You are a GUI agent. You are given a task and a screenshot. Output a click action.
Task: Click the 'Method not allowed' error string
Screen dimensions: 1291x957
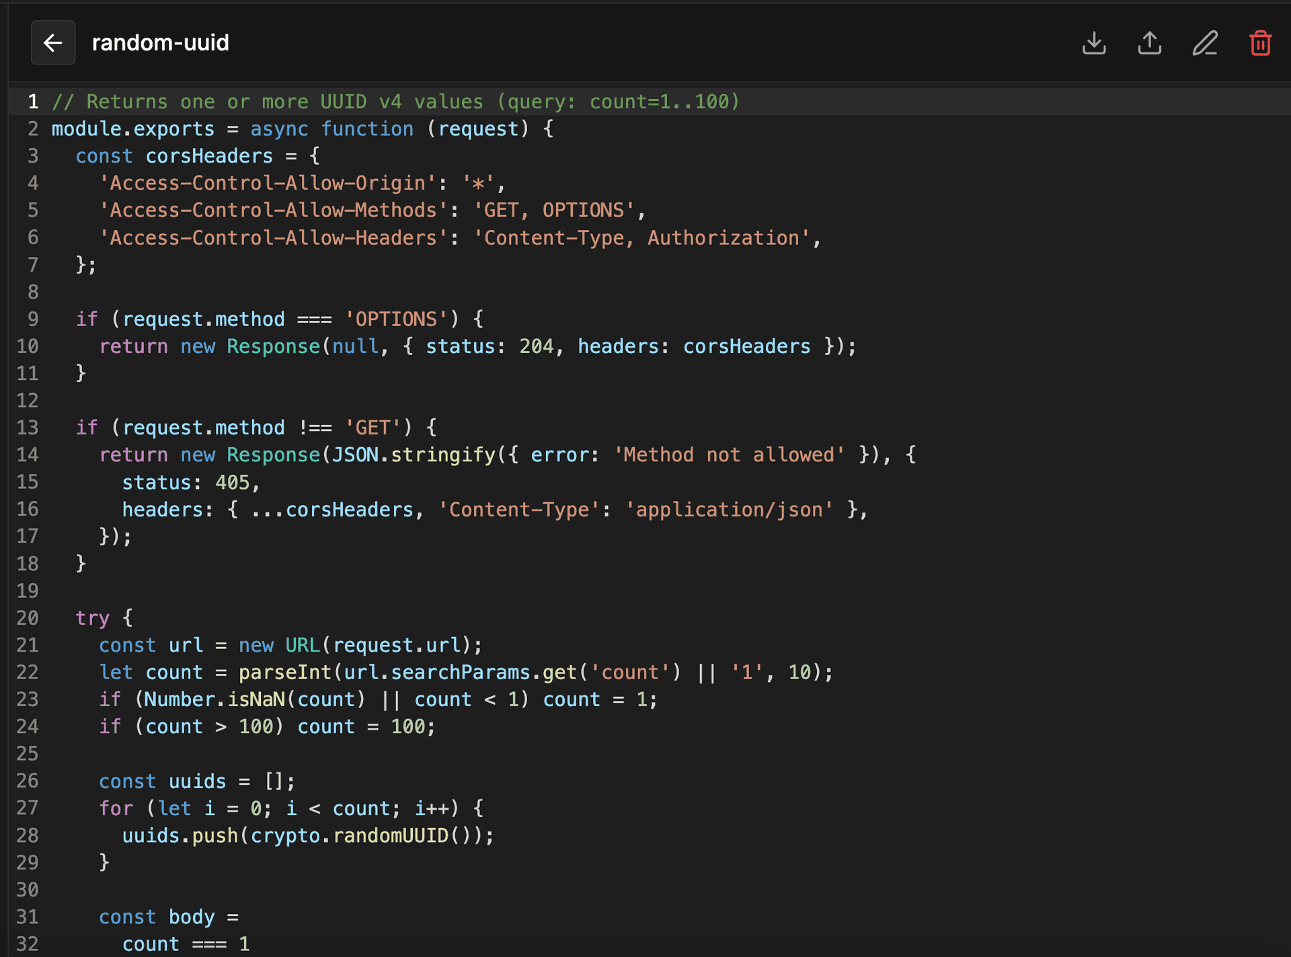730,455
